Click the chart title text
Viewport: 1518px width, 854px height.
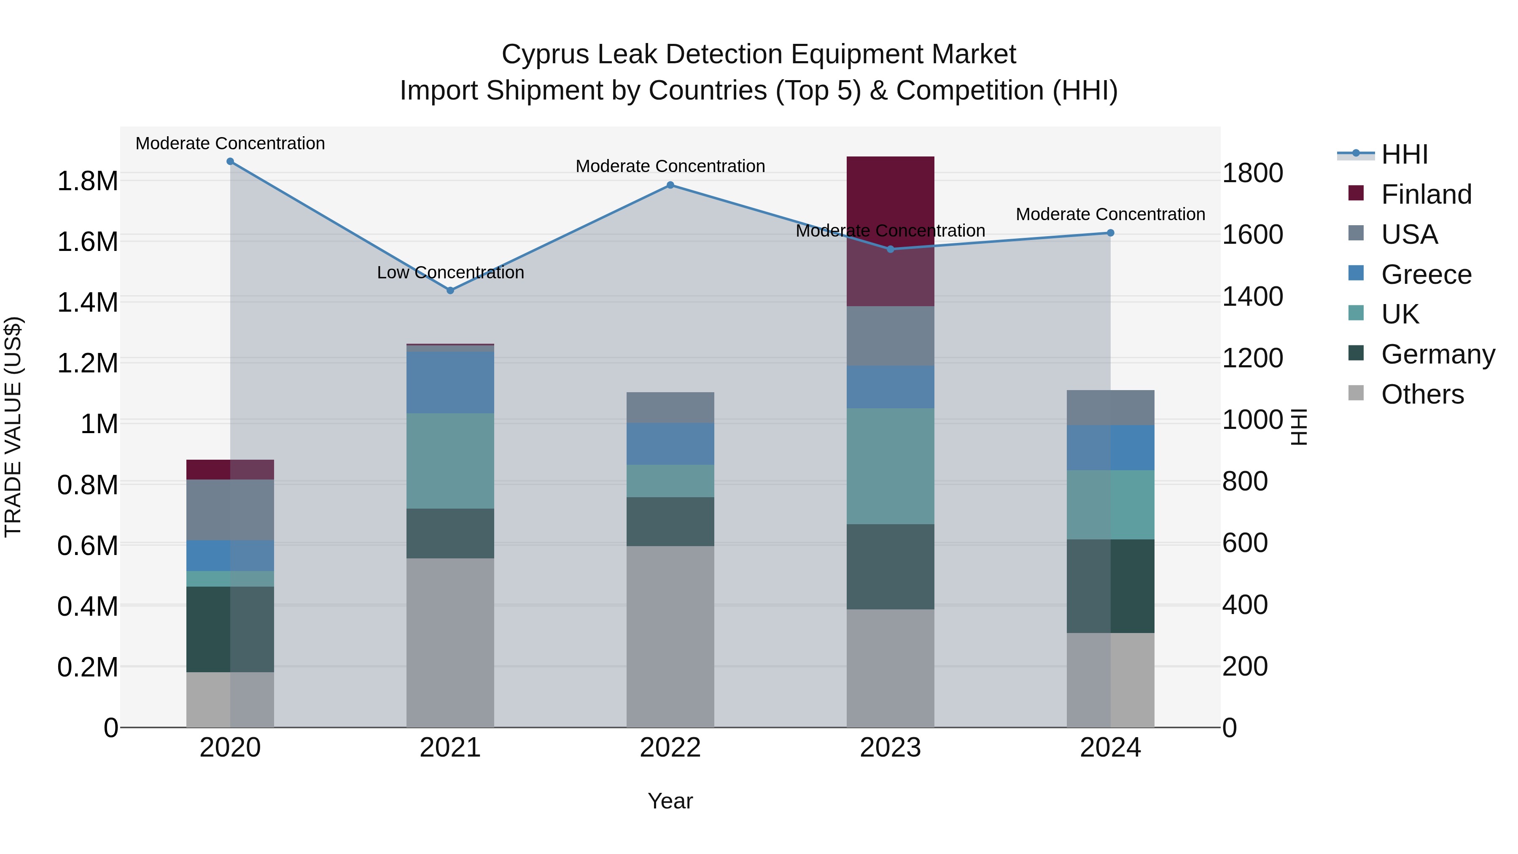click(759, 72)
